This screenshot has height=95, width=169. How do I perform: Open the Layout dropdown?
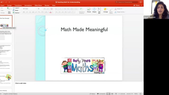pyautogui.click(x=16, y=8)
